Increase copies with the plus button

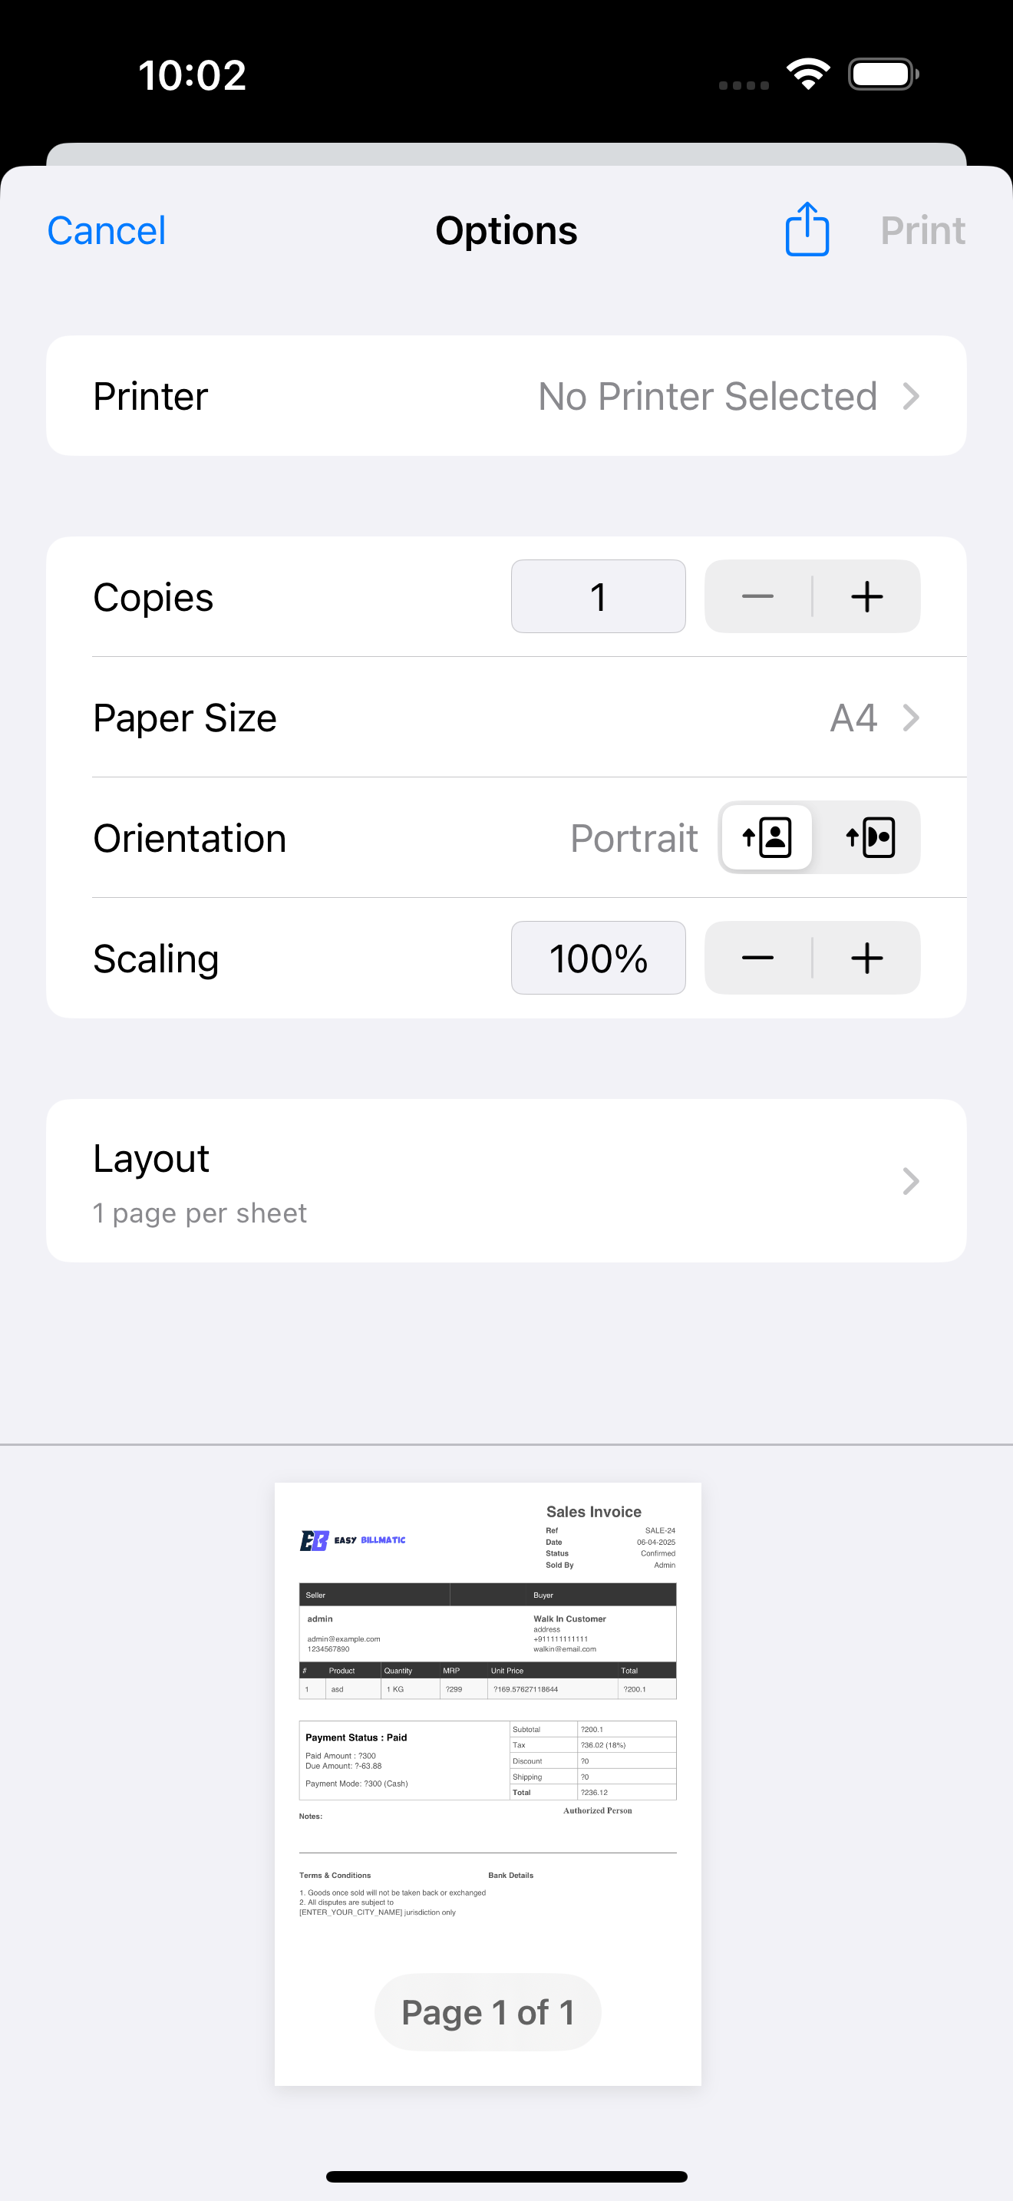(x=867, y=596)
